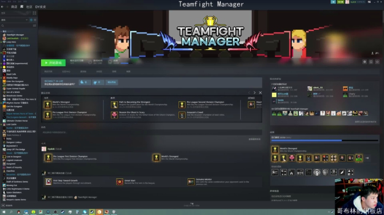Open game settings gear icon
384x215 pixels.
(x=364, y=62)
